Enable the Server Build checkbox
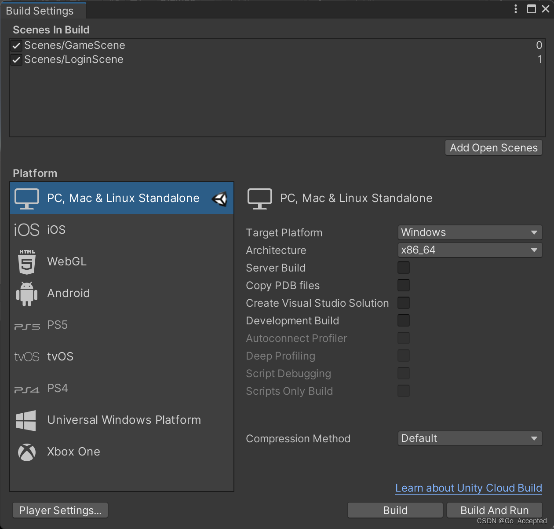Screen dimensions: 554x529 (404, 268)
